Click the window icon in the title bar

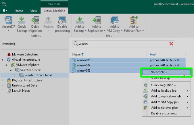pyautogui.click(x=4, y=4)
